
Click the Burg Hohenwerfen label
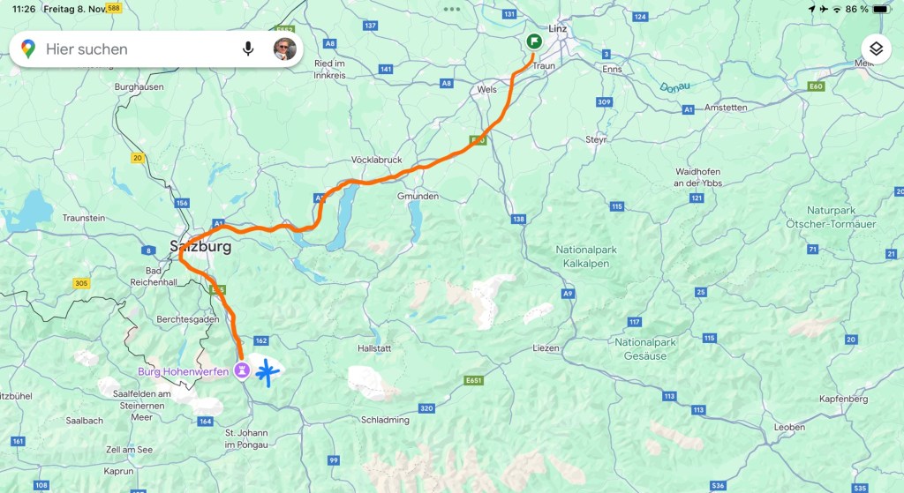click(184, 371)
